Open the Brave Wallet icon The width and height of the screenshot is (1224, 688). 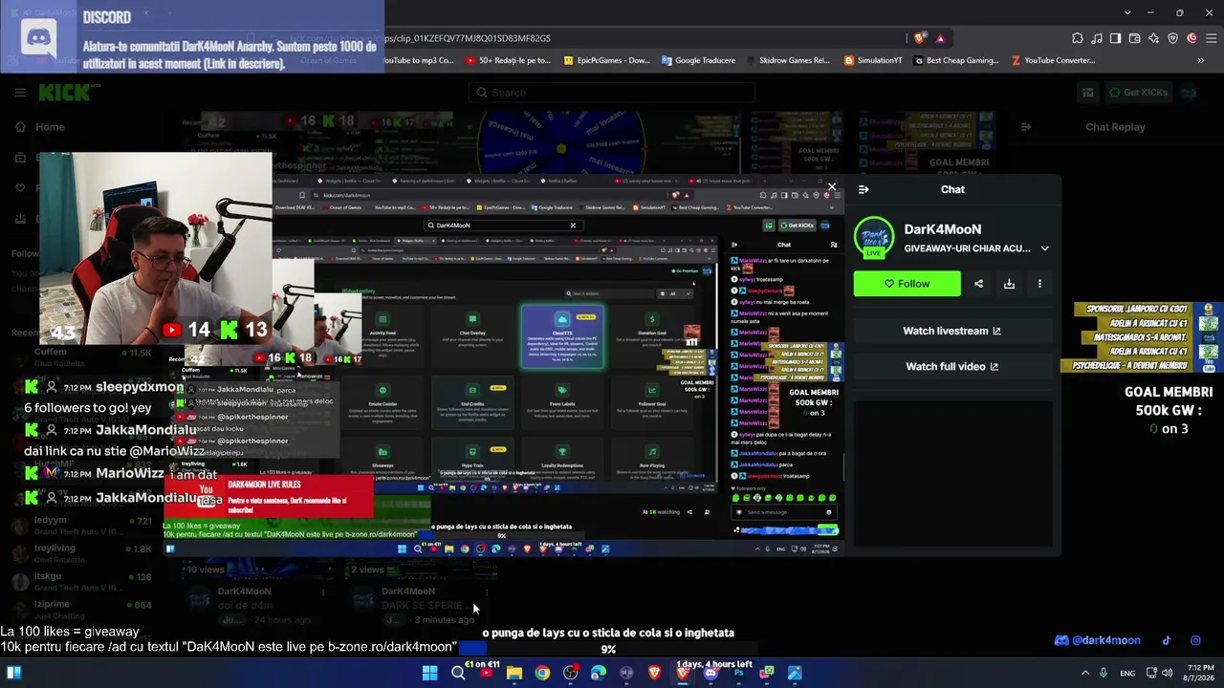1135,38
